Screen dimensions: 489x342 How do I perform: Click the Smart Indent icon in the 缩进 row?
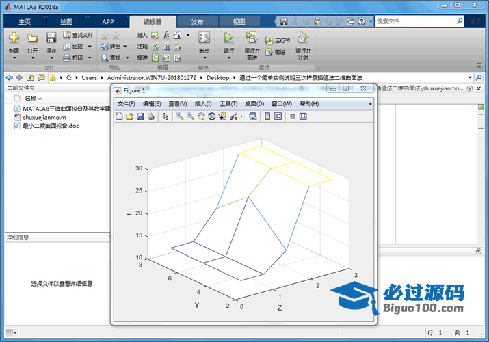point(155,57)
